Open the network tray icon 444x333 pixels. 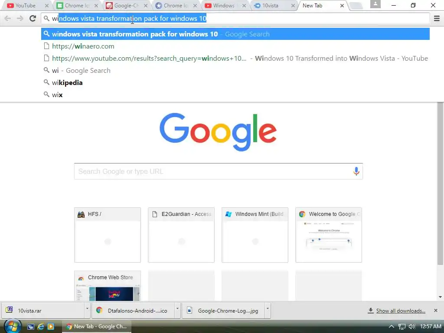(x=402, y=326)
